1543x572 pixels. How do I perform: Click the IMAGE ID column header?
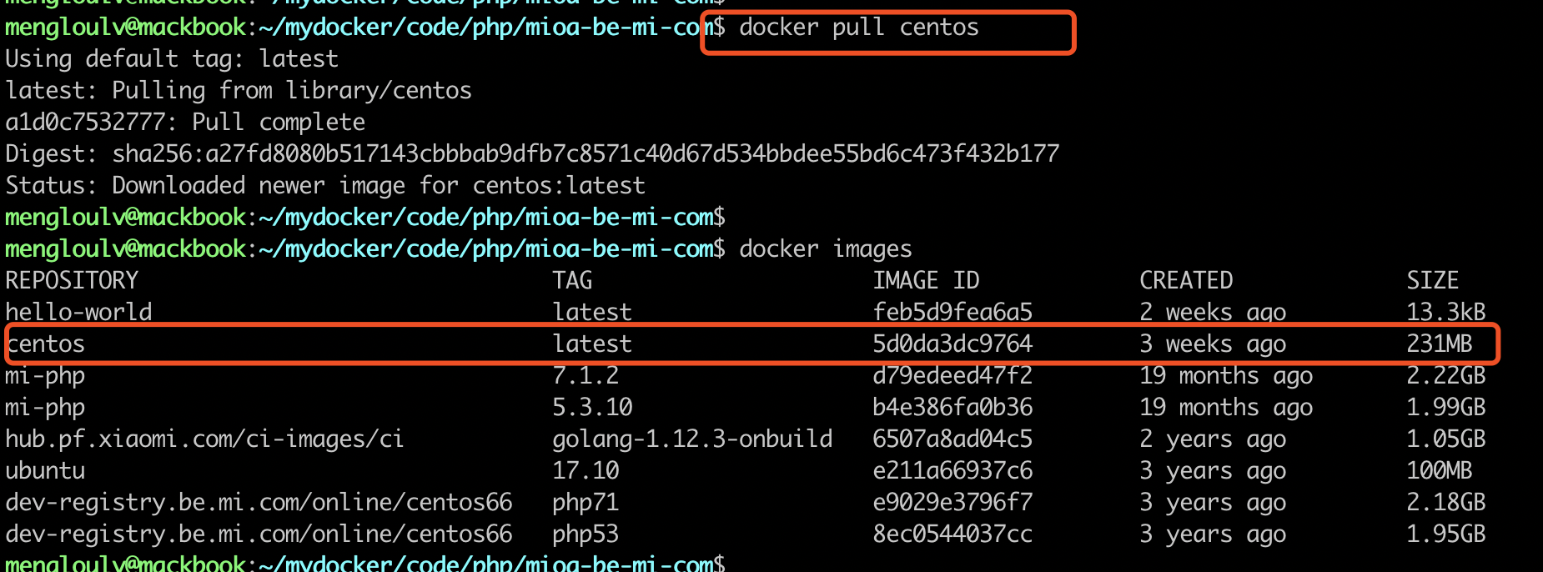click(926, 281)
